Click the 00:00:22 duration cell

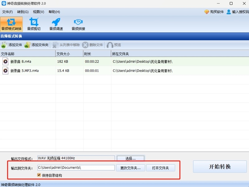(x=92, y=61)
